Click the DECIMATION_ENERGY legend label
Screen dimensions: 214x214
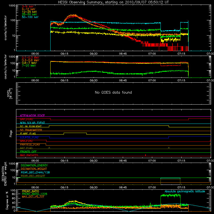(x=34, y=165)
